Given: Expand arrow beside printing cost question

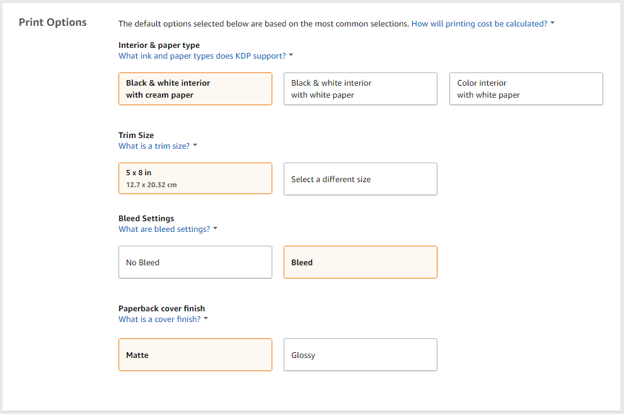Looking at the screenshot, I should [552, 23].
